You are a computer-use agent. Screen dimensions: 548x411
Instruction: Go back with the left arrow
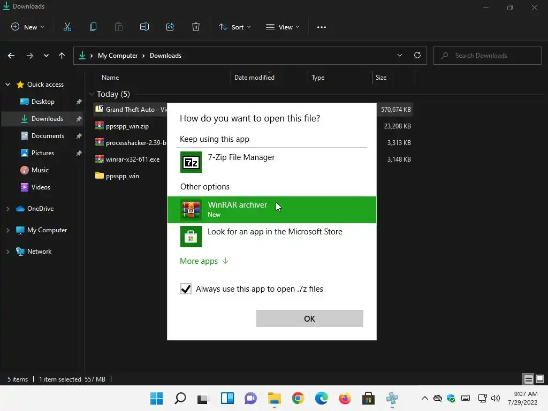click(x=11, y=56)
